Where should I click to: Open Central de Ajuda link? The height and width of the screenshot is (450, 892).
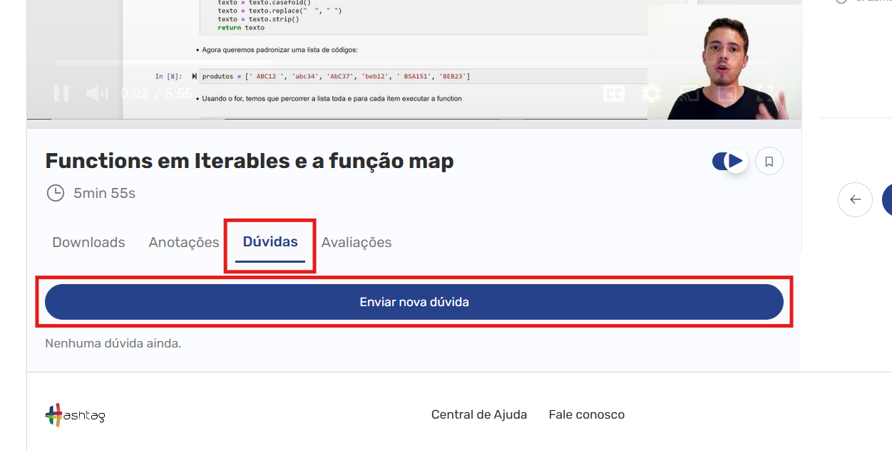tap(479, 414)
